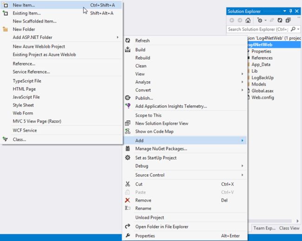Screen dimensions: 302x241
Task: Click the Refresh icon in the context menu
Action: point(128,40)
